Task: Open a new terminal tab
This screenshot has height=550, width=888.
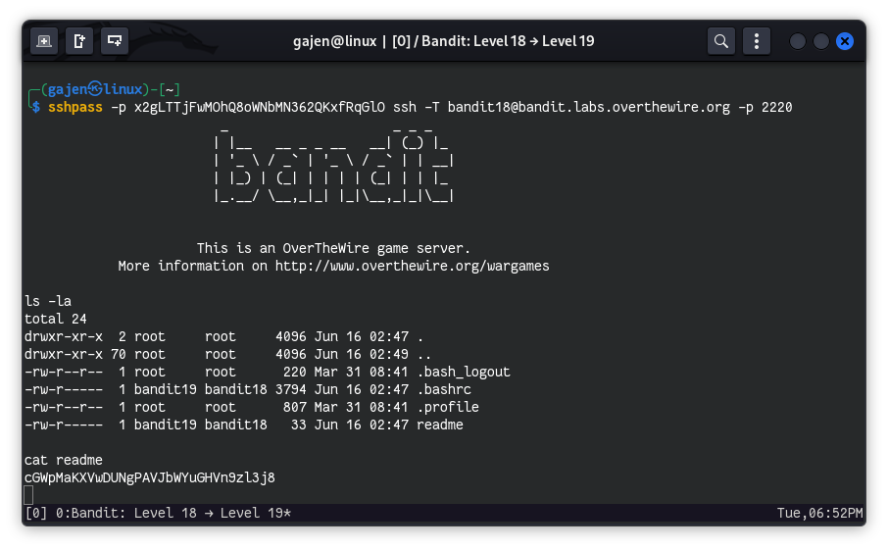Action: point(43,41)
